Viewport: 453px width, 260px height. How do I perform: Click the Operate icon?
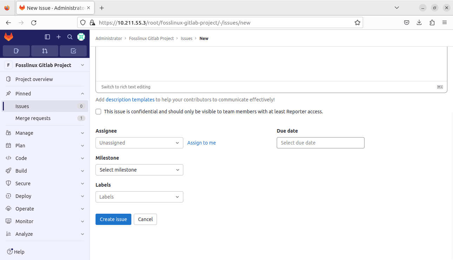(x=8, y=209)
